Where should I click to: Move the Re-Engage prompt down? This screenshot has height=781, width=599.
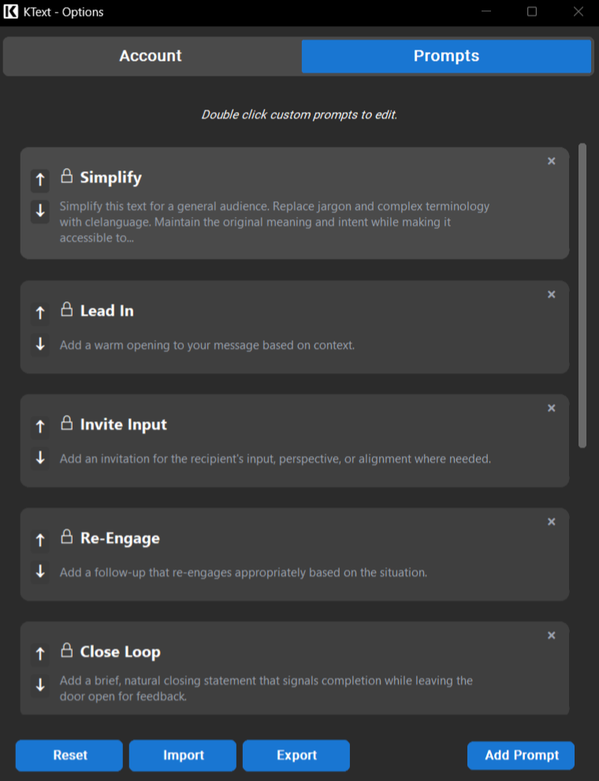[39, 572]
